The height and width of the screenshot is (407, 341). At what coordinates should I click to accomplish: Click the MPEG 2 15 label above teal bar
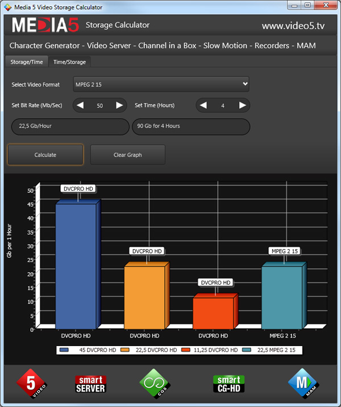[285, 251]
